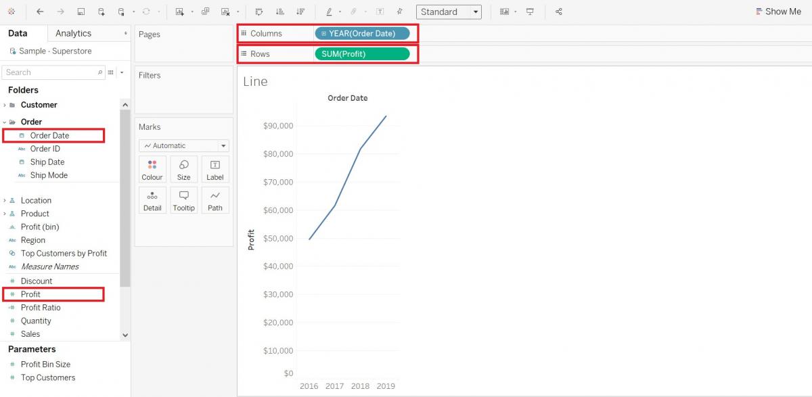
Task: Select Top Customers by Profit set
Action: click(x=64, y=254)
